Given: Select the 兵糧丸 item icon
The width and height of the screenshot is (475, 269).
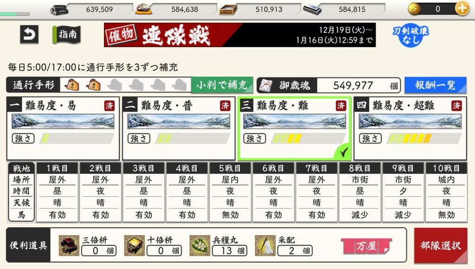Looking at the screenshot, I should (200, 245).
